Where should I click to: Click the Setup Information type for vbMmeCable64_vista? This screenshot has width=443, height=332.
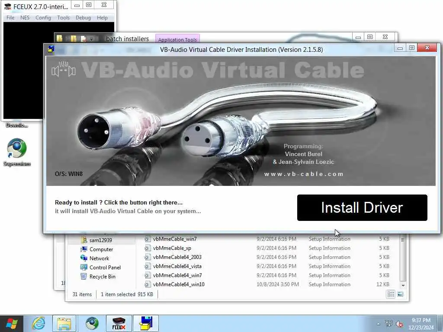click(x=329, y=266)
